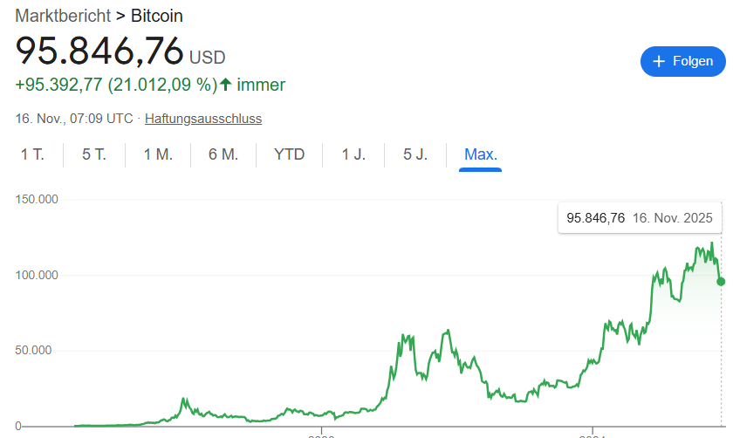This screenshot has width=733, height=438.
Task: Click the chart tooltip showing 16. Nov. 2025
Action: (x=640, y=218)
